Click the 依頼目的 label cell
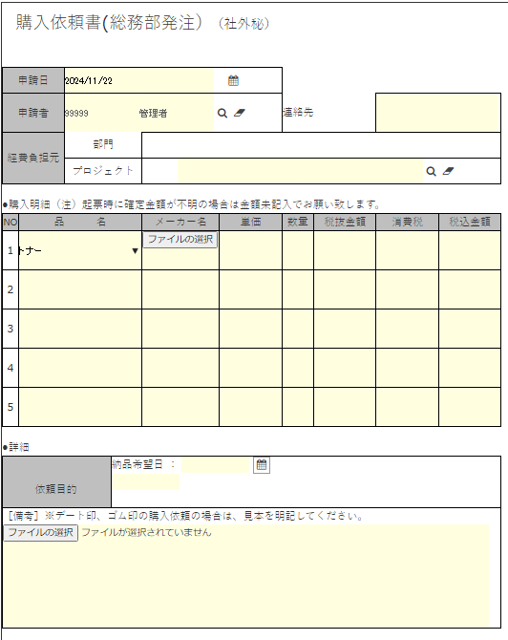The height and width of the screenshot is (640, 508). [x=56, y=482]
